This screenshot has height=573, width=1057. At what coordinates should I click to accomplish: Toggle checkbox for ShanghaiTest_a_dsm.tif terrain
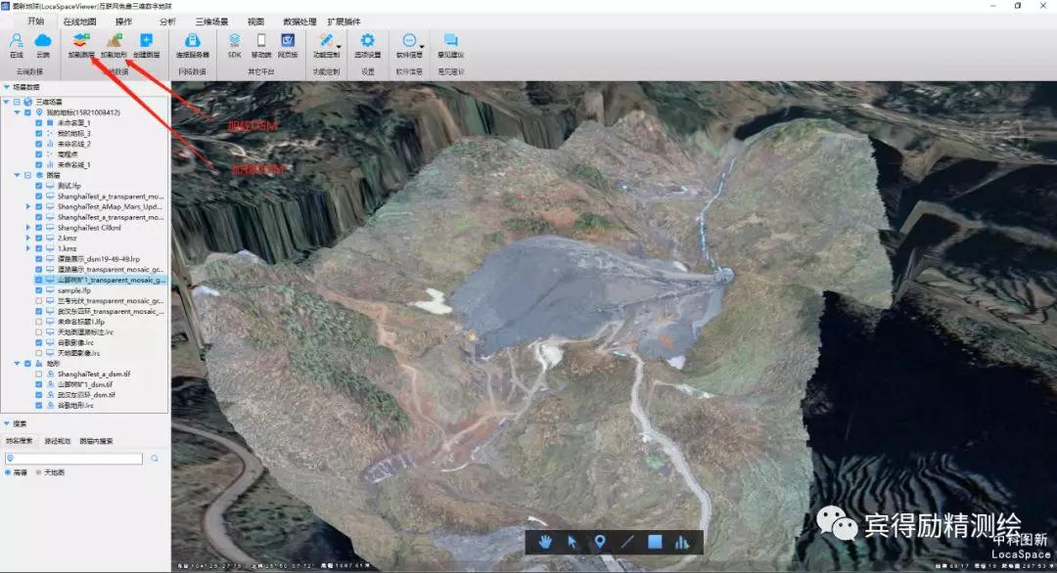coord(38,374)
